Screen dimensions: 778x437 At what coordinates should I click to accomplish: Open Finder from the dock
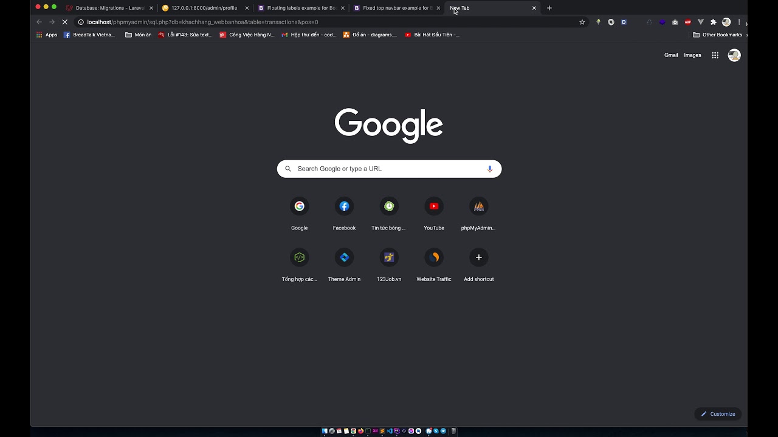[x=325, y=431]
